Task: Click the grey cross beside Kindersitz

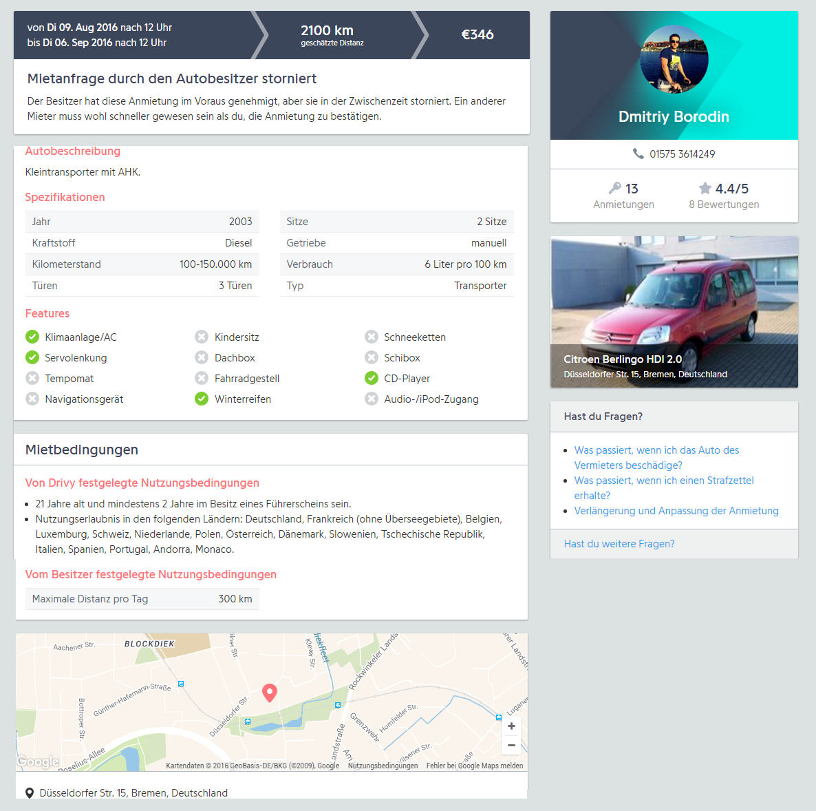Action: [202, 337]
